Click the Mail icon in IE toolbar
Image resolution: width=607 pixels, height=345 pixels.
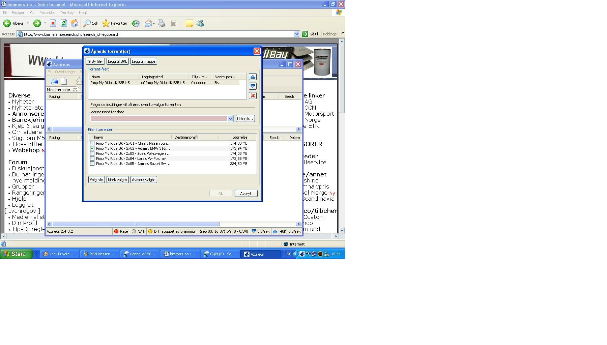tap(148, 23)
